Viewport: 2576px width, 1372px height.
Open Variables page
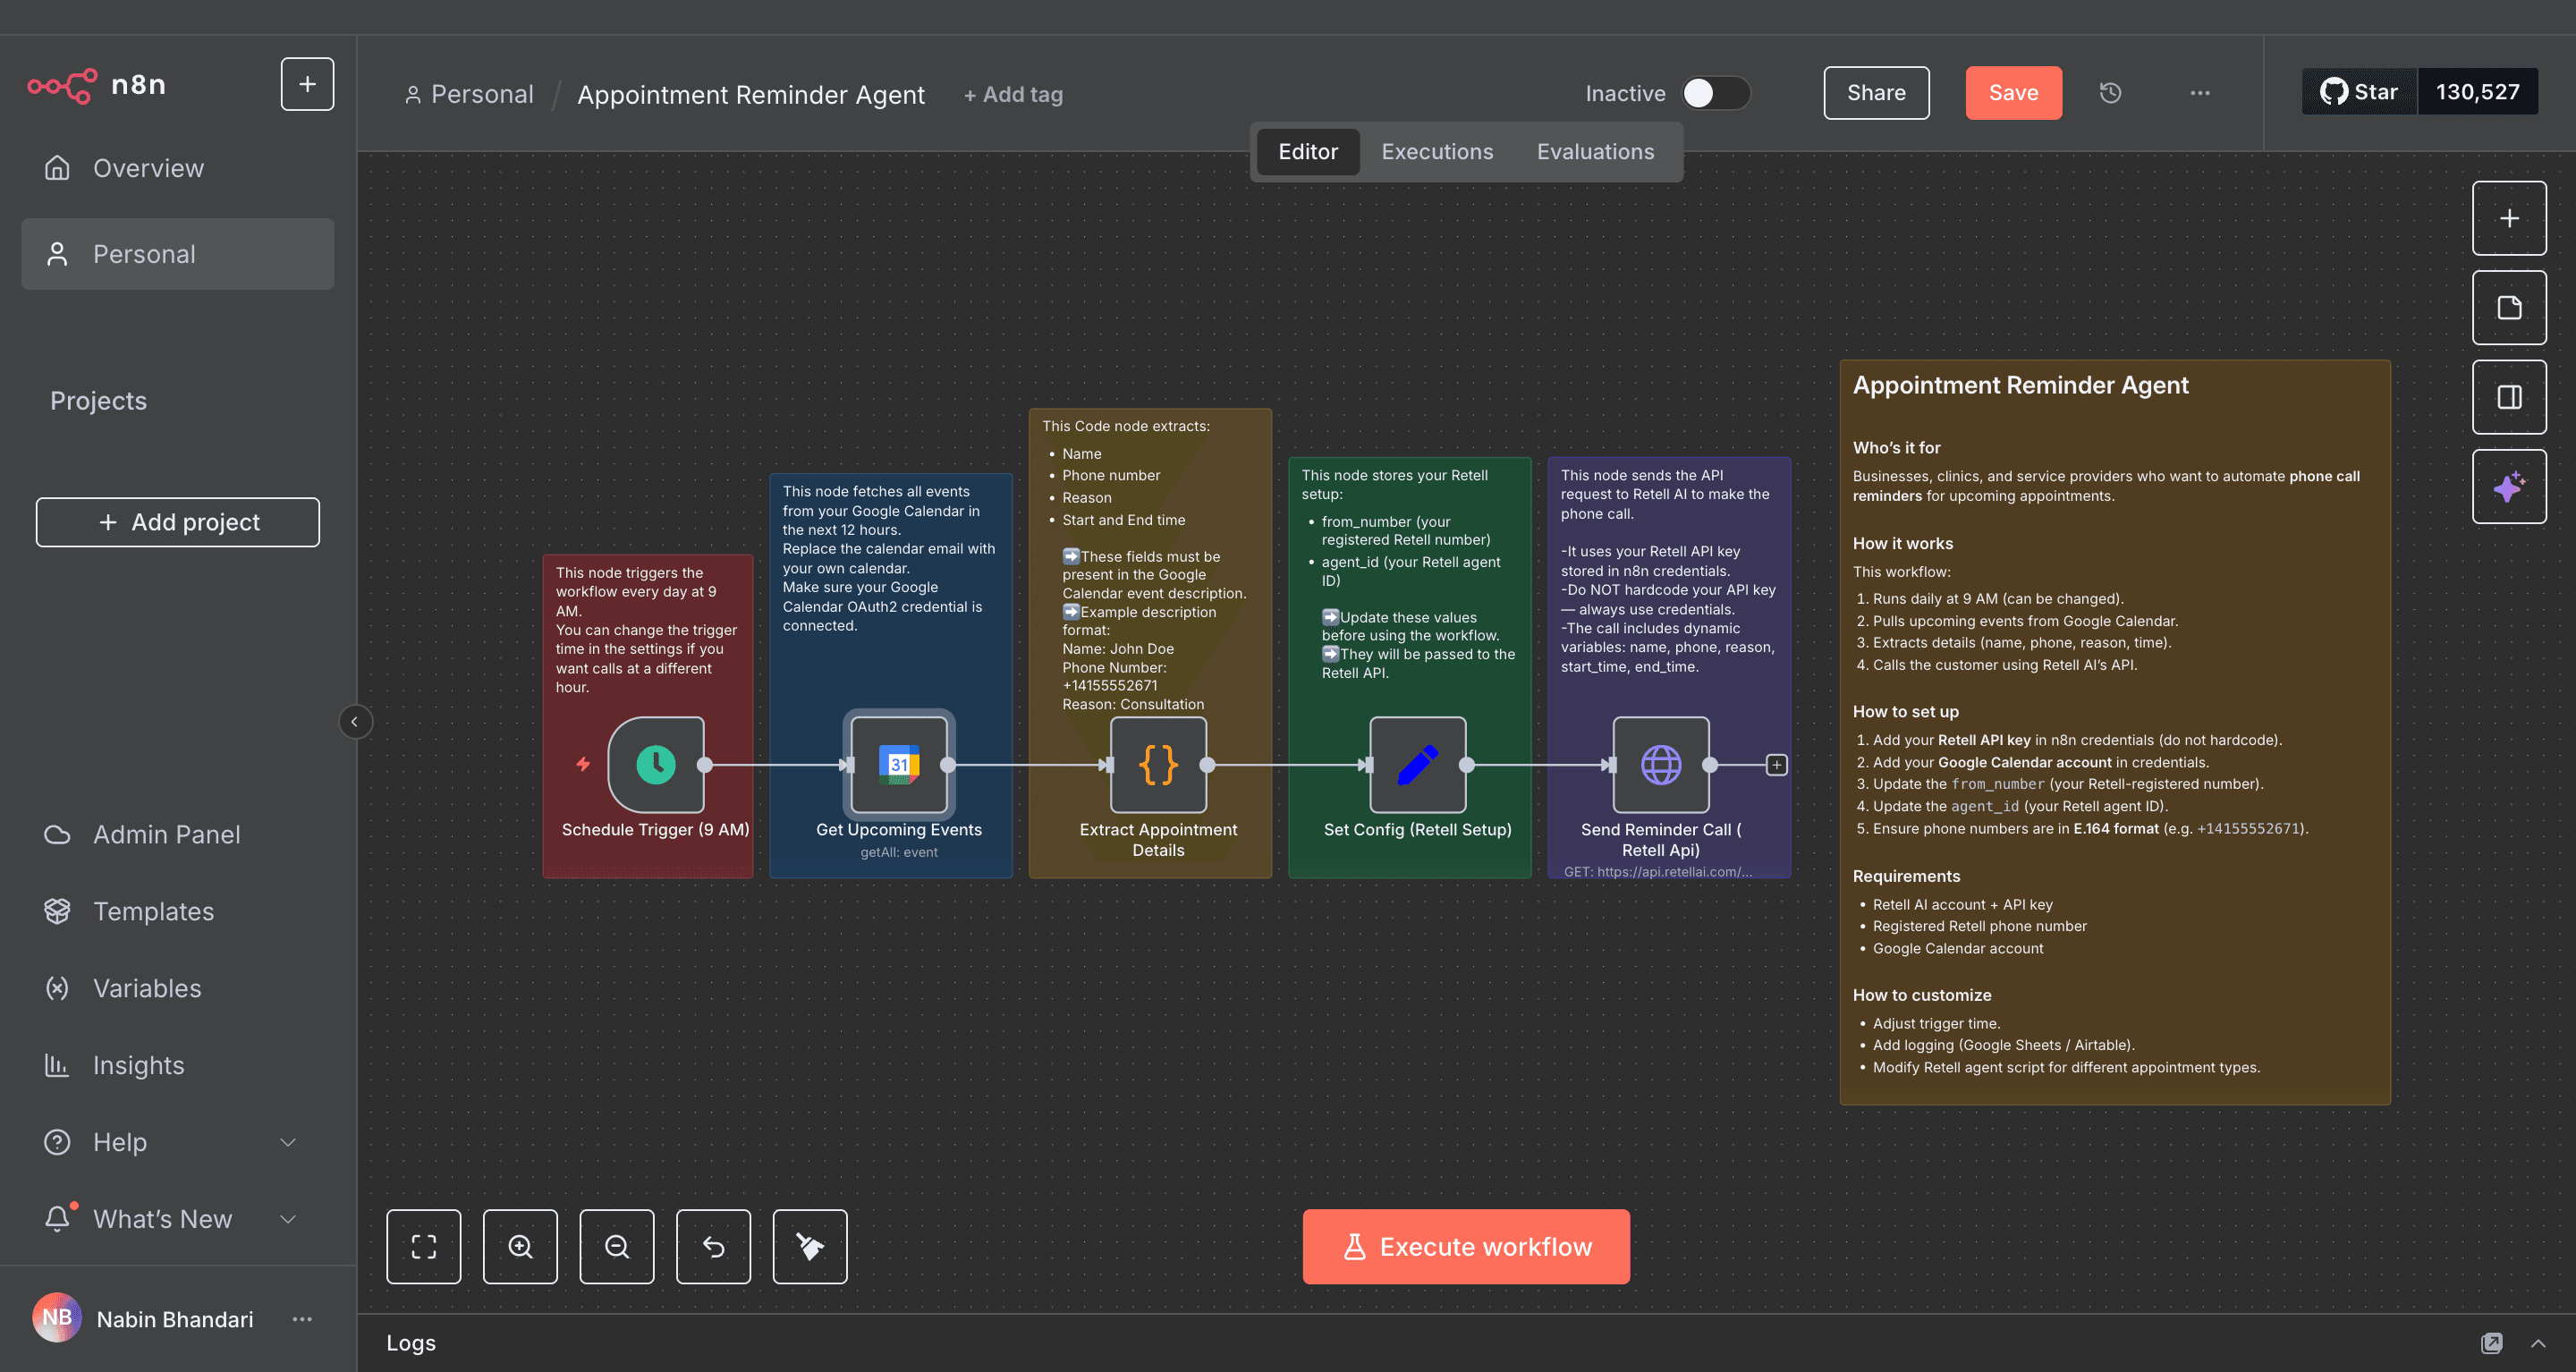(177, 988)
